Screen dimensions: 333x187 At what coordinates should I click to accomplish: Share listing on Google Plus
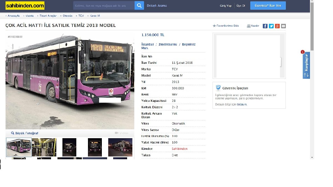[x=277, y=26]
